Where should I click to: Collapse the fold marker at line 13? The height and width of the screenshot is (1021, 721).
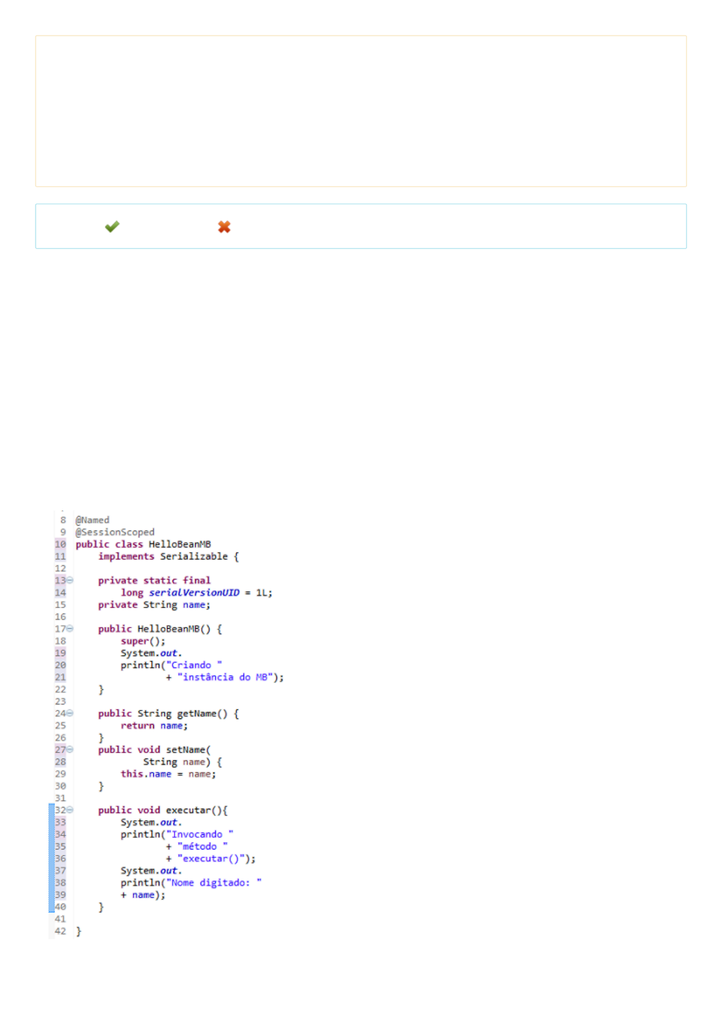70,580
